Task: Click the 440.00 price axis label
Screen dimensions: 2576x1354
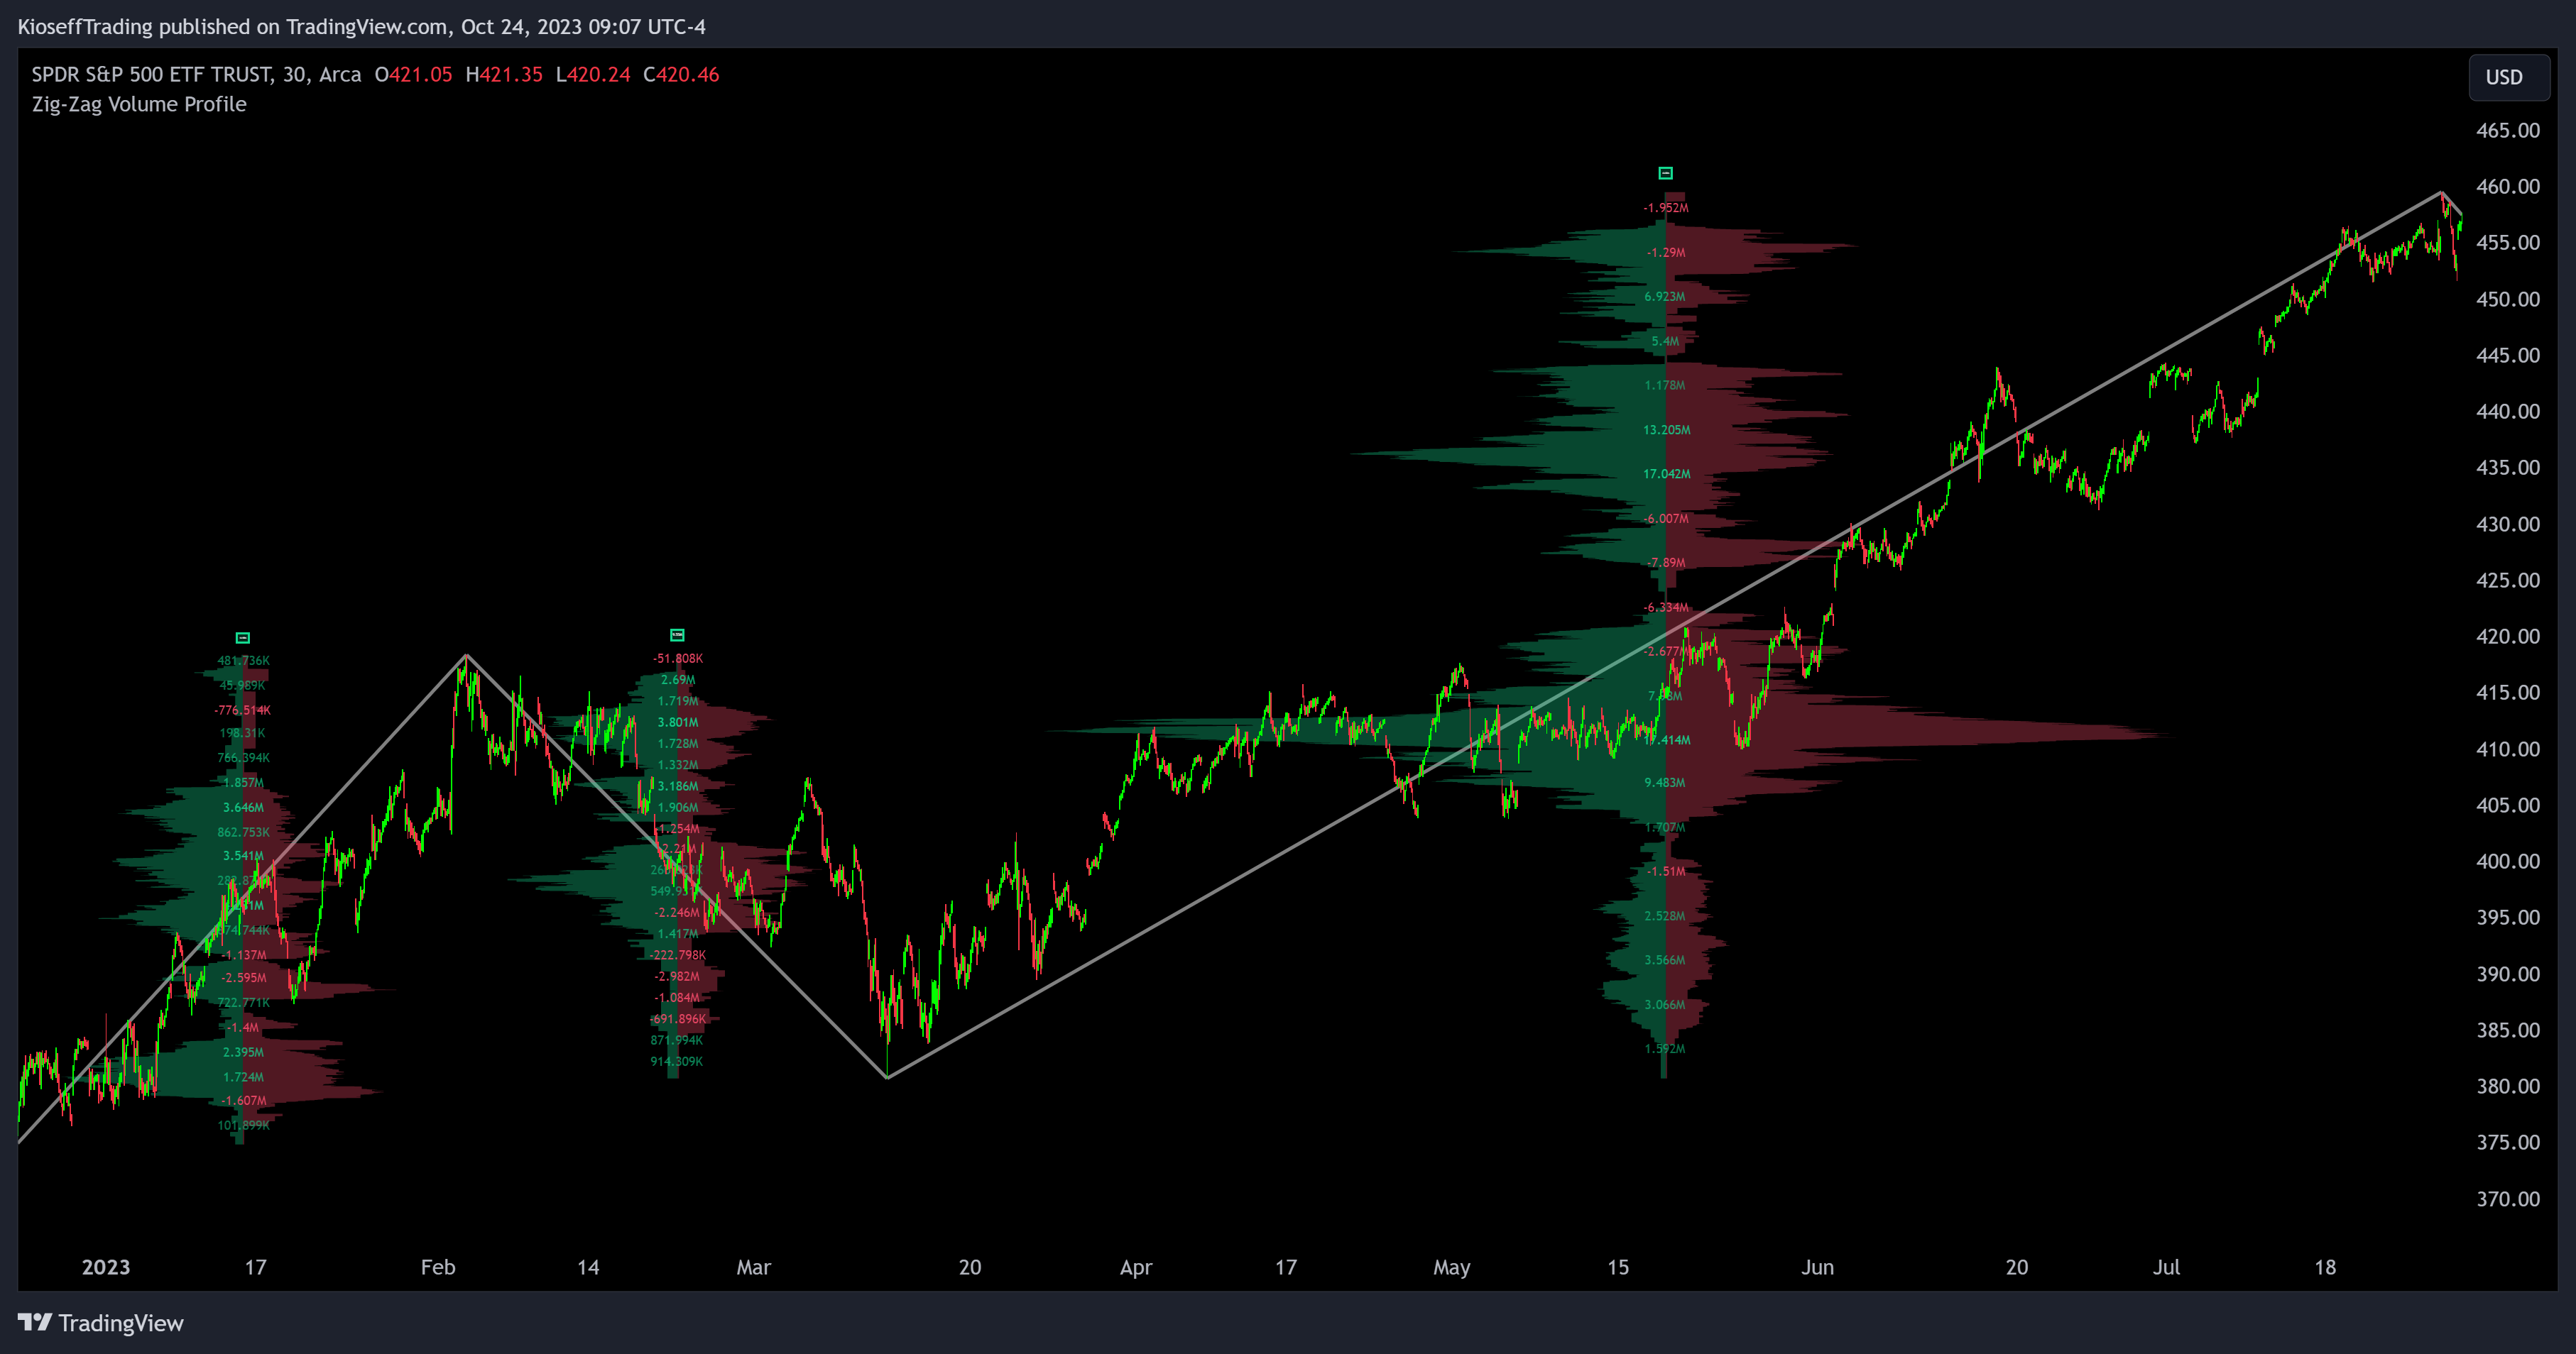Action: [2507, 411]
